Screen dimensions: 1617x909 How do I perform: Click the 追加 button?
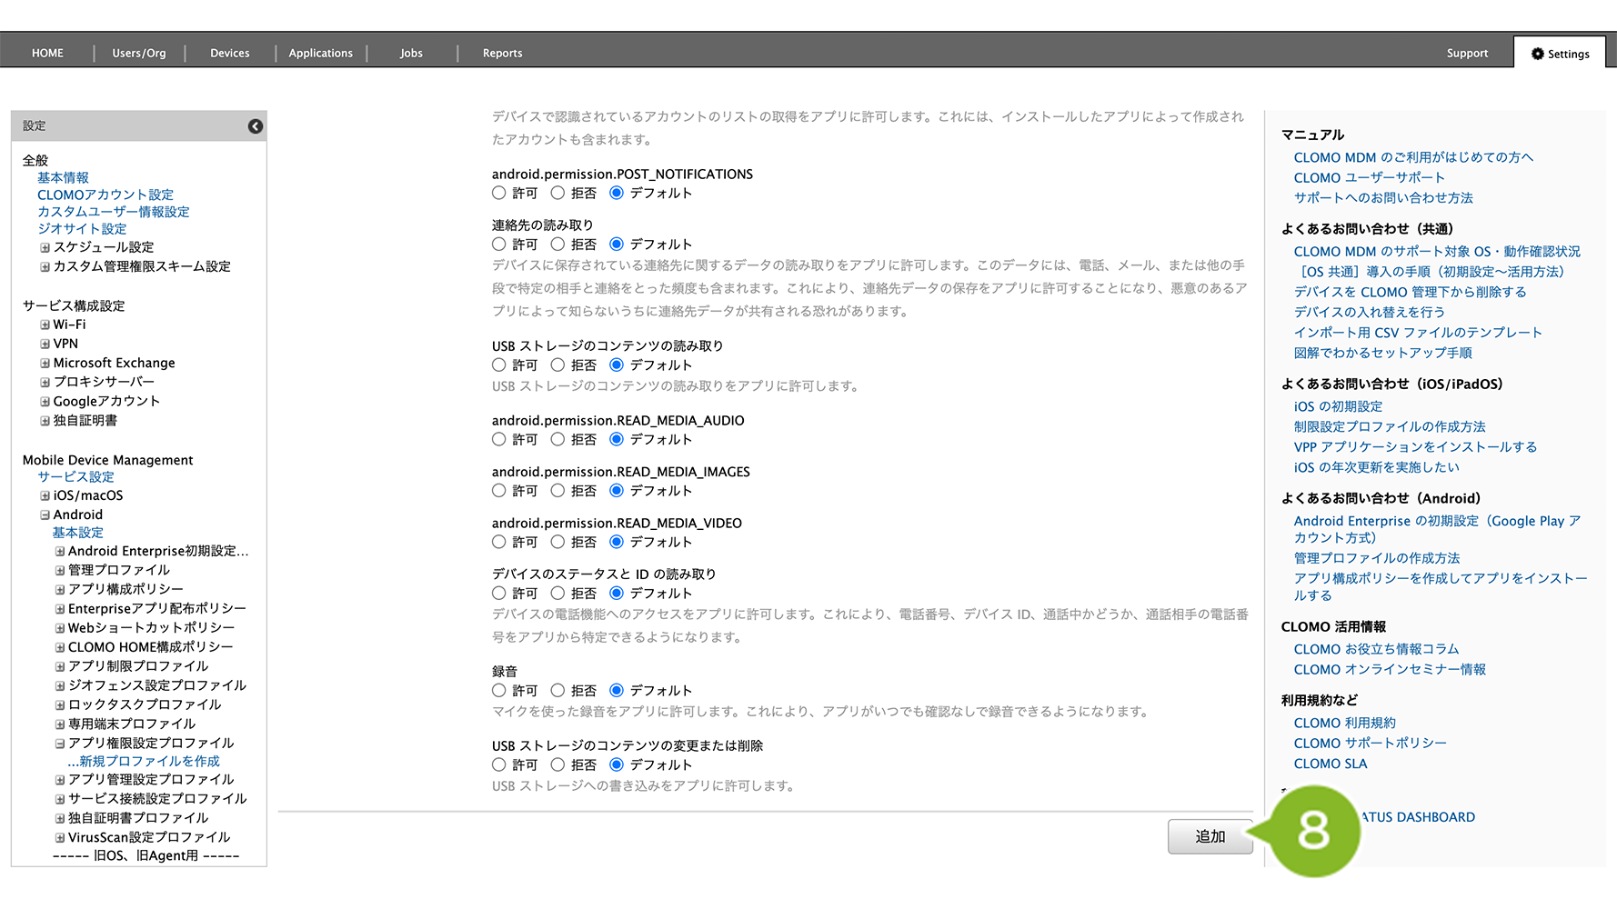pyautogui.click(x=1210, y=836)
